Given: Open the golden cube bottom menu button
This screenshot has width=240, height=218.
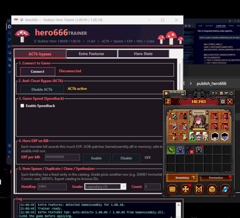Looking at the screenshot, I should click(212, 190).
